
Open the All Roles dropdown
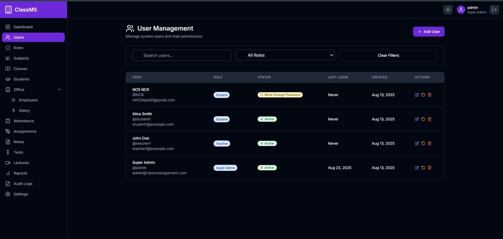point(285,55)
